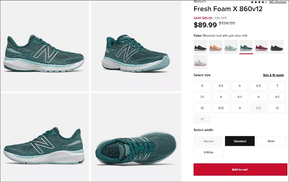Viewport: 289px width, 182px height.
Task: Pick the light mint green shoe color
Action: (x=231, y=47)
